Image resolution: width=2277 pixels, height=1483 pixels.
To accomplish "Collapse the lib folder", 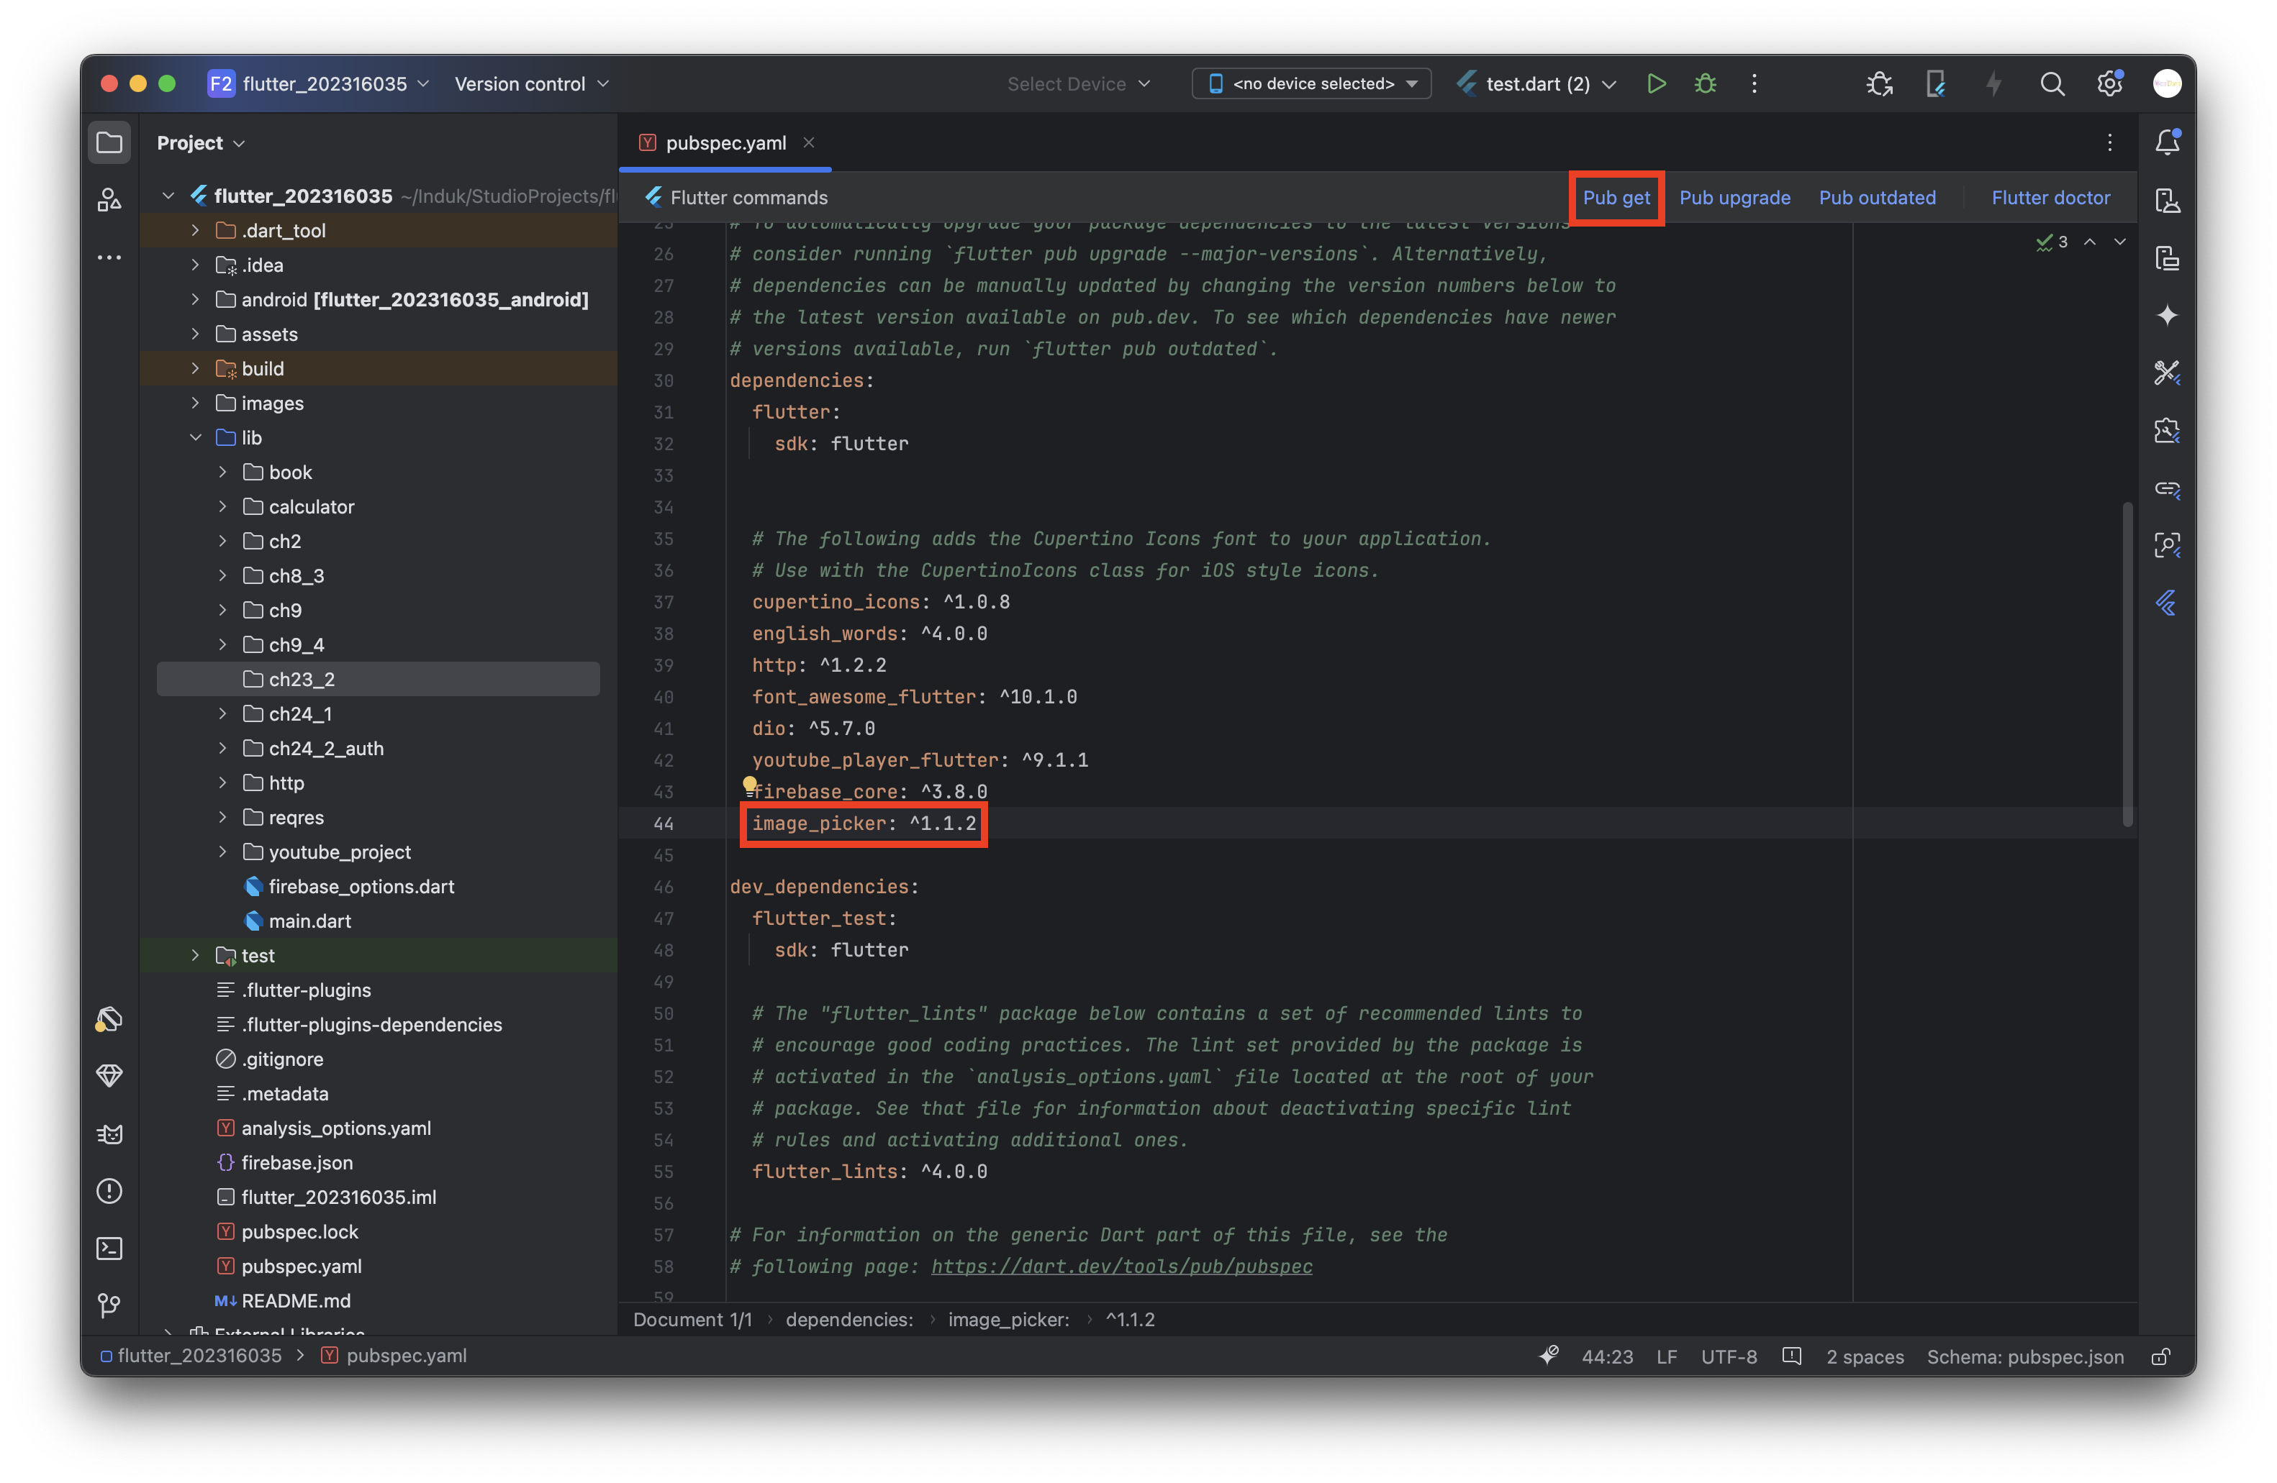I will tap(195, 438).
